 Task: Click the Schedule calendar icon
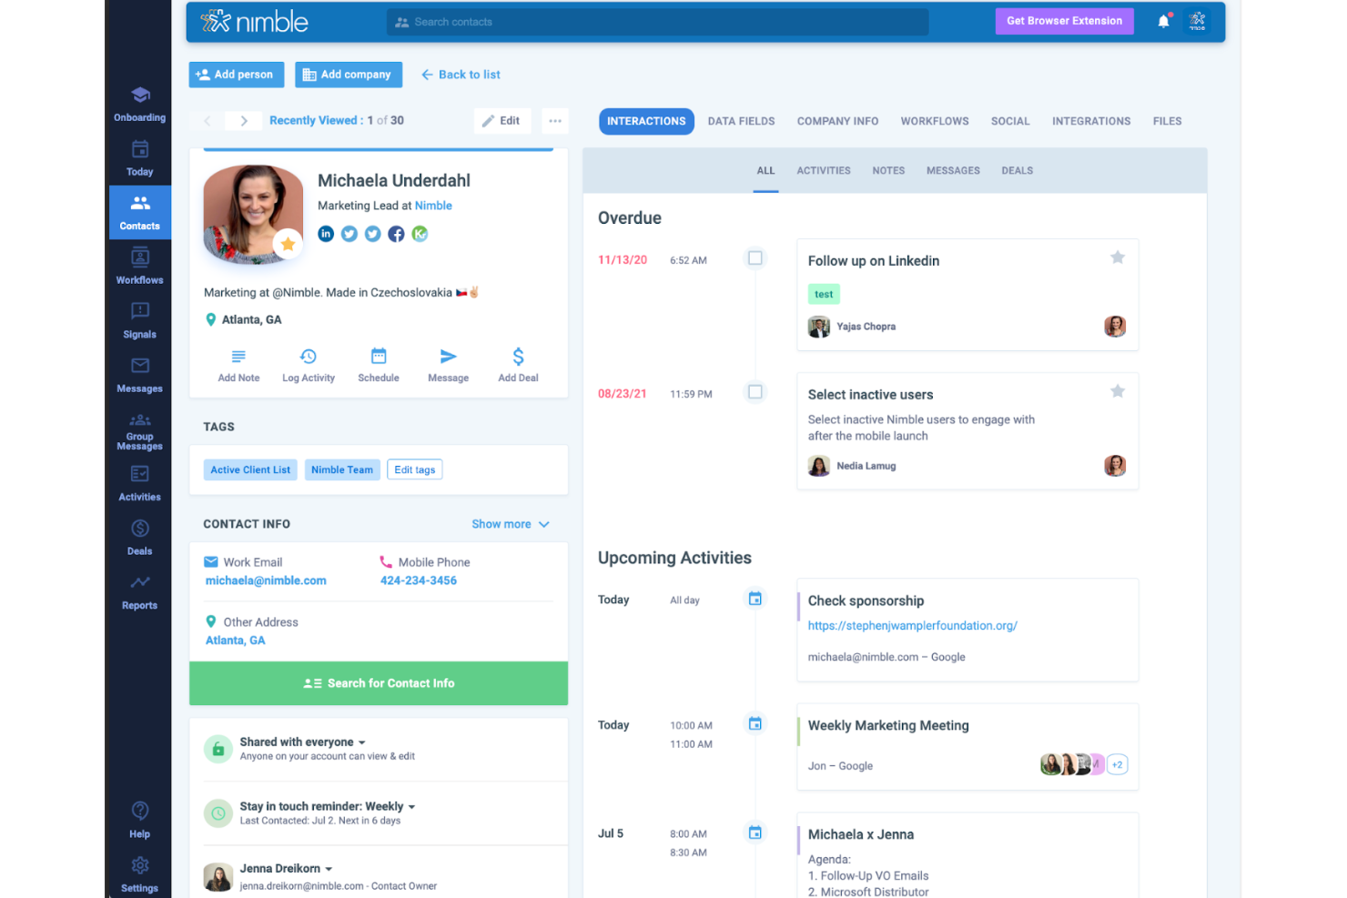click(379, 356)
